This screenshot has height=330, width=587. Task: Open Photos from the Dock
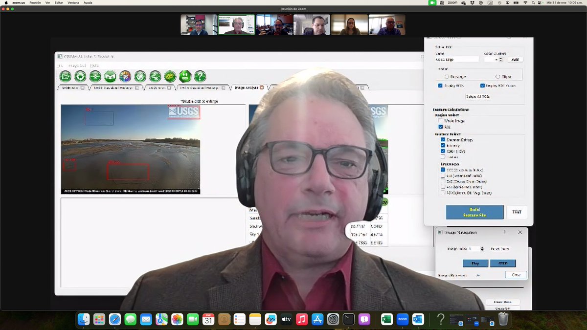[177, 319]
